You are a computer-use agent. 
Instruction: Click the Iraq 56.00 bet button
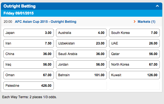[28, 65]
